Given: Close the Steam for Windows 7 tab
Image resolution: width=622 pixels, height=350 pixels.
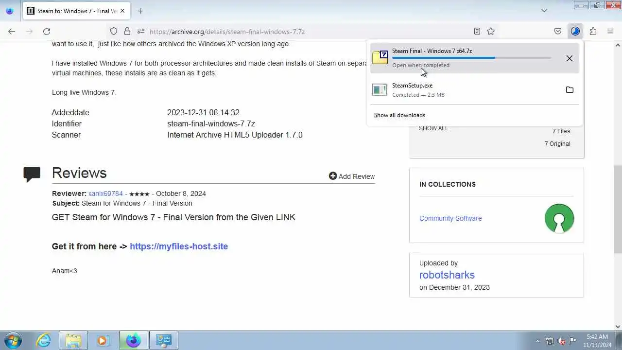Looking at the screenshot, I should 122,11.
